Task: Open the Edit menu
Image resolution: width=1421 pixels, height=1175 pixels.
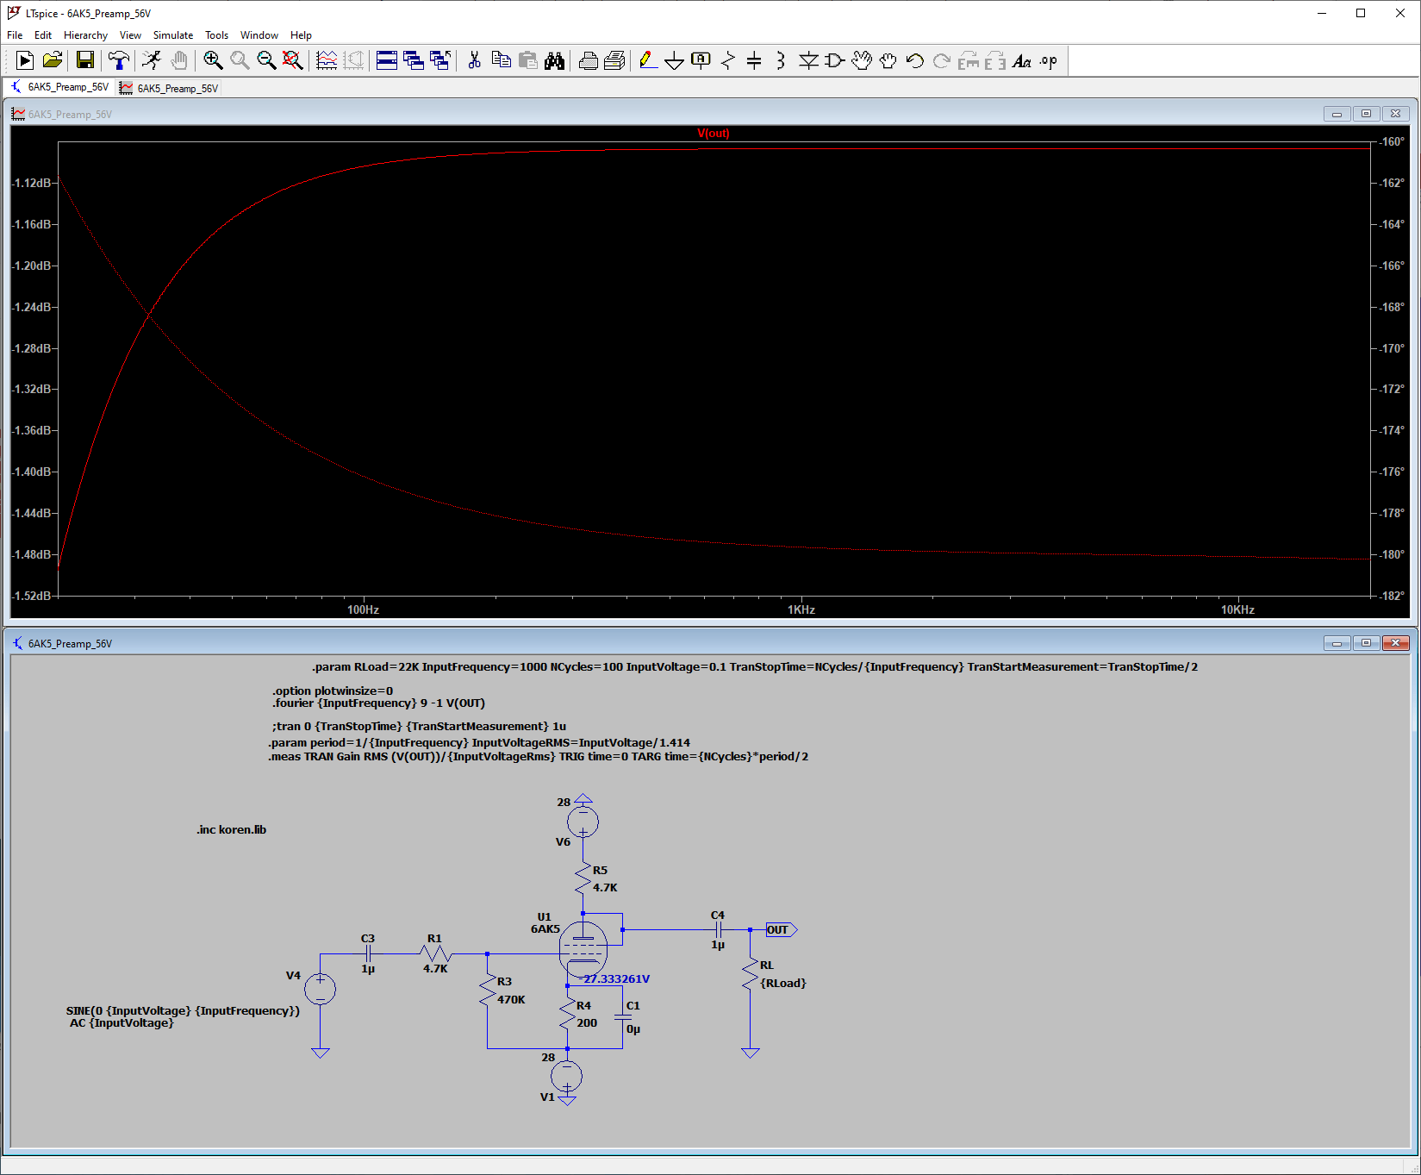Action: 43,35
